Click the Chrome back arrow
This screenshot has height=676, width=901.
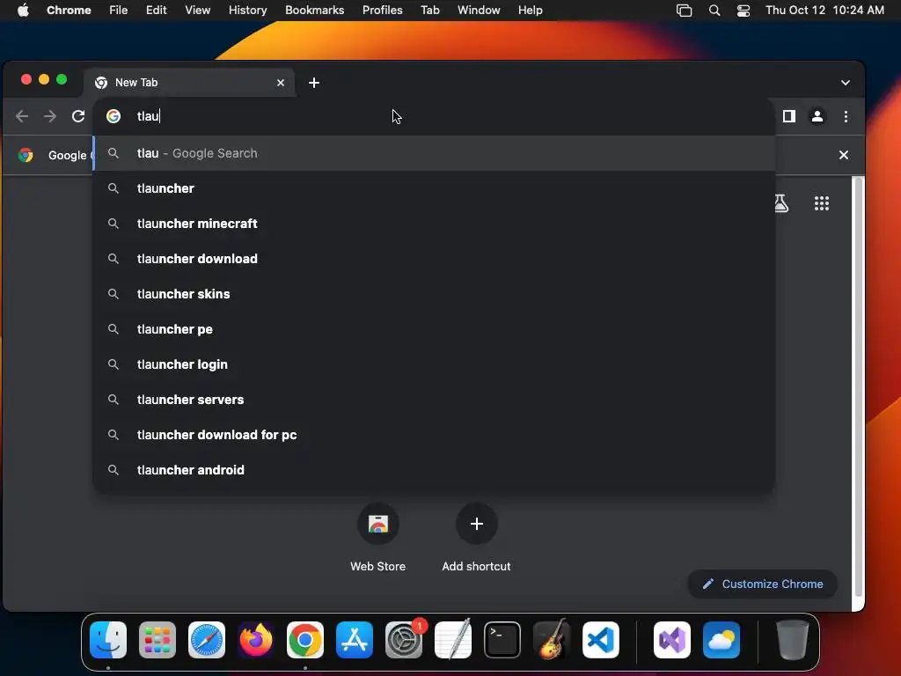click(22, 116)
